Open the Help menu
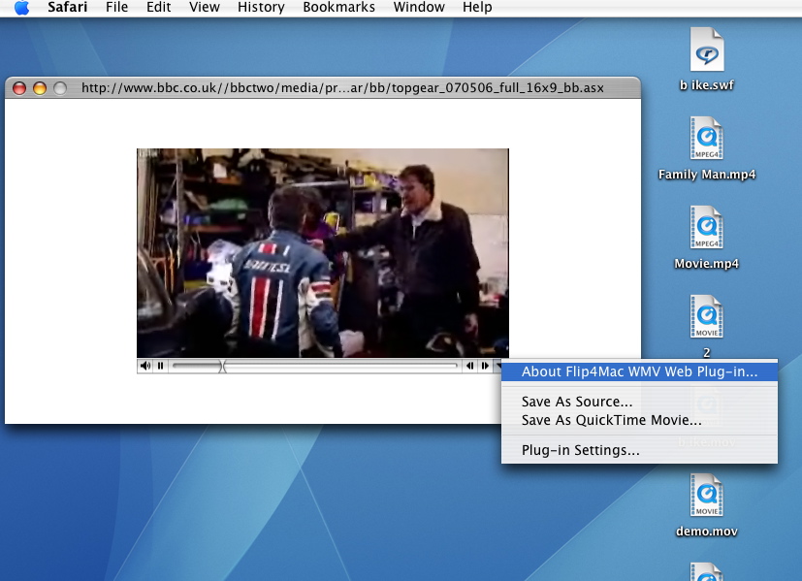 (477, 7)
